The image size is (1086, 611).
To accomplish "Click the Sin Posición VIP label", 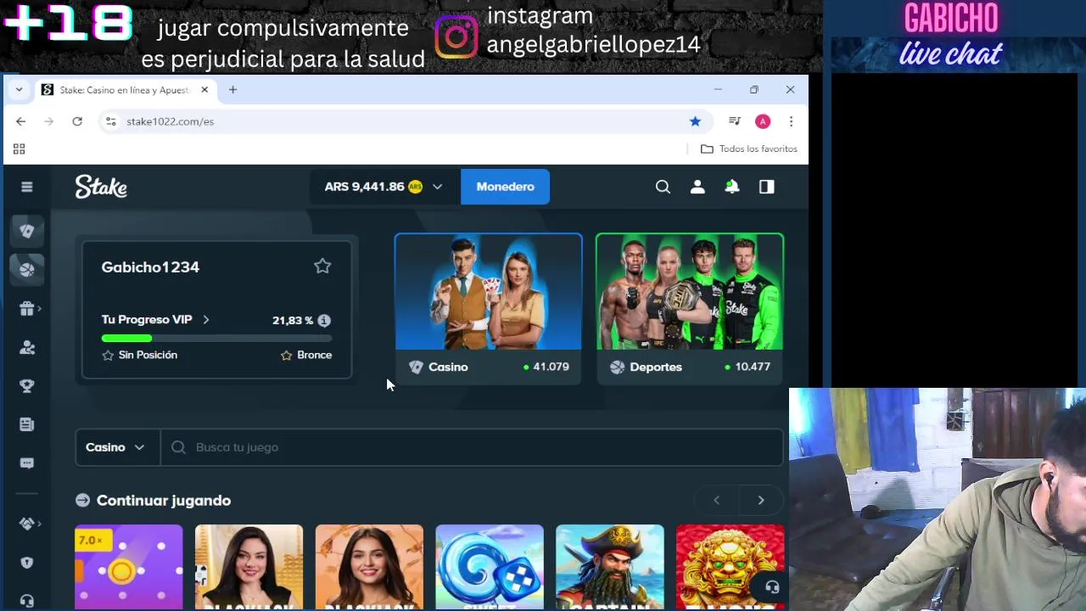I will pos(148,355).
